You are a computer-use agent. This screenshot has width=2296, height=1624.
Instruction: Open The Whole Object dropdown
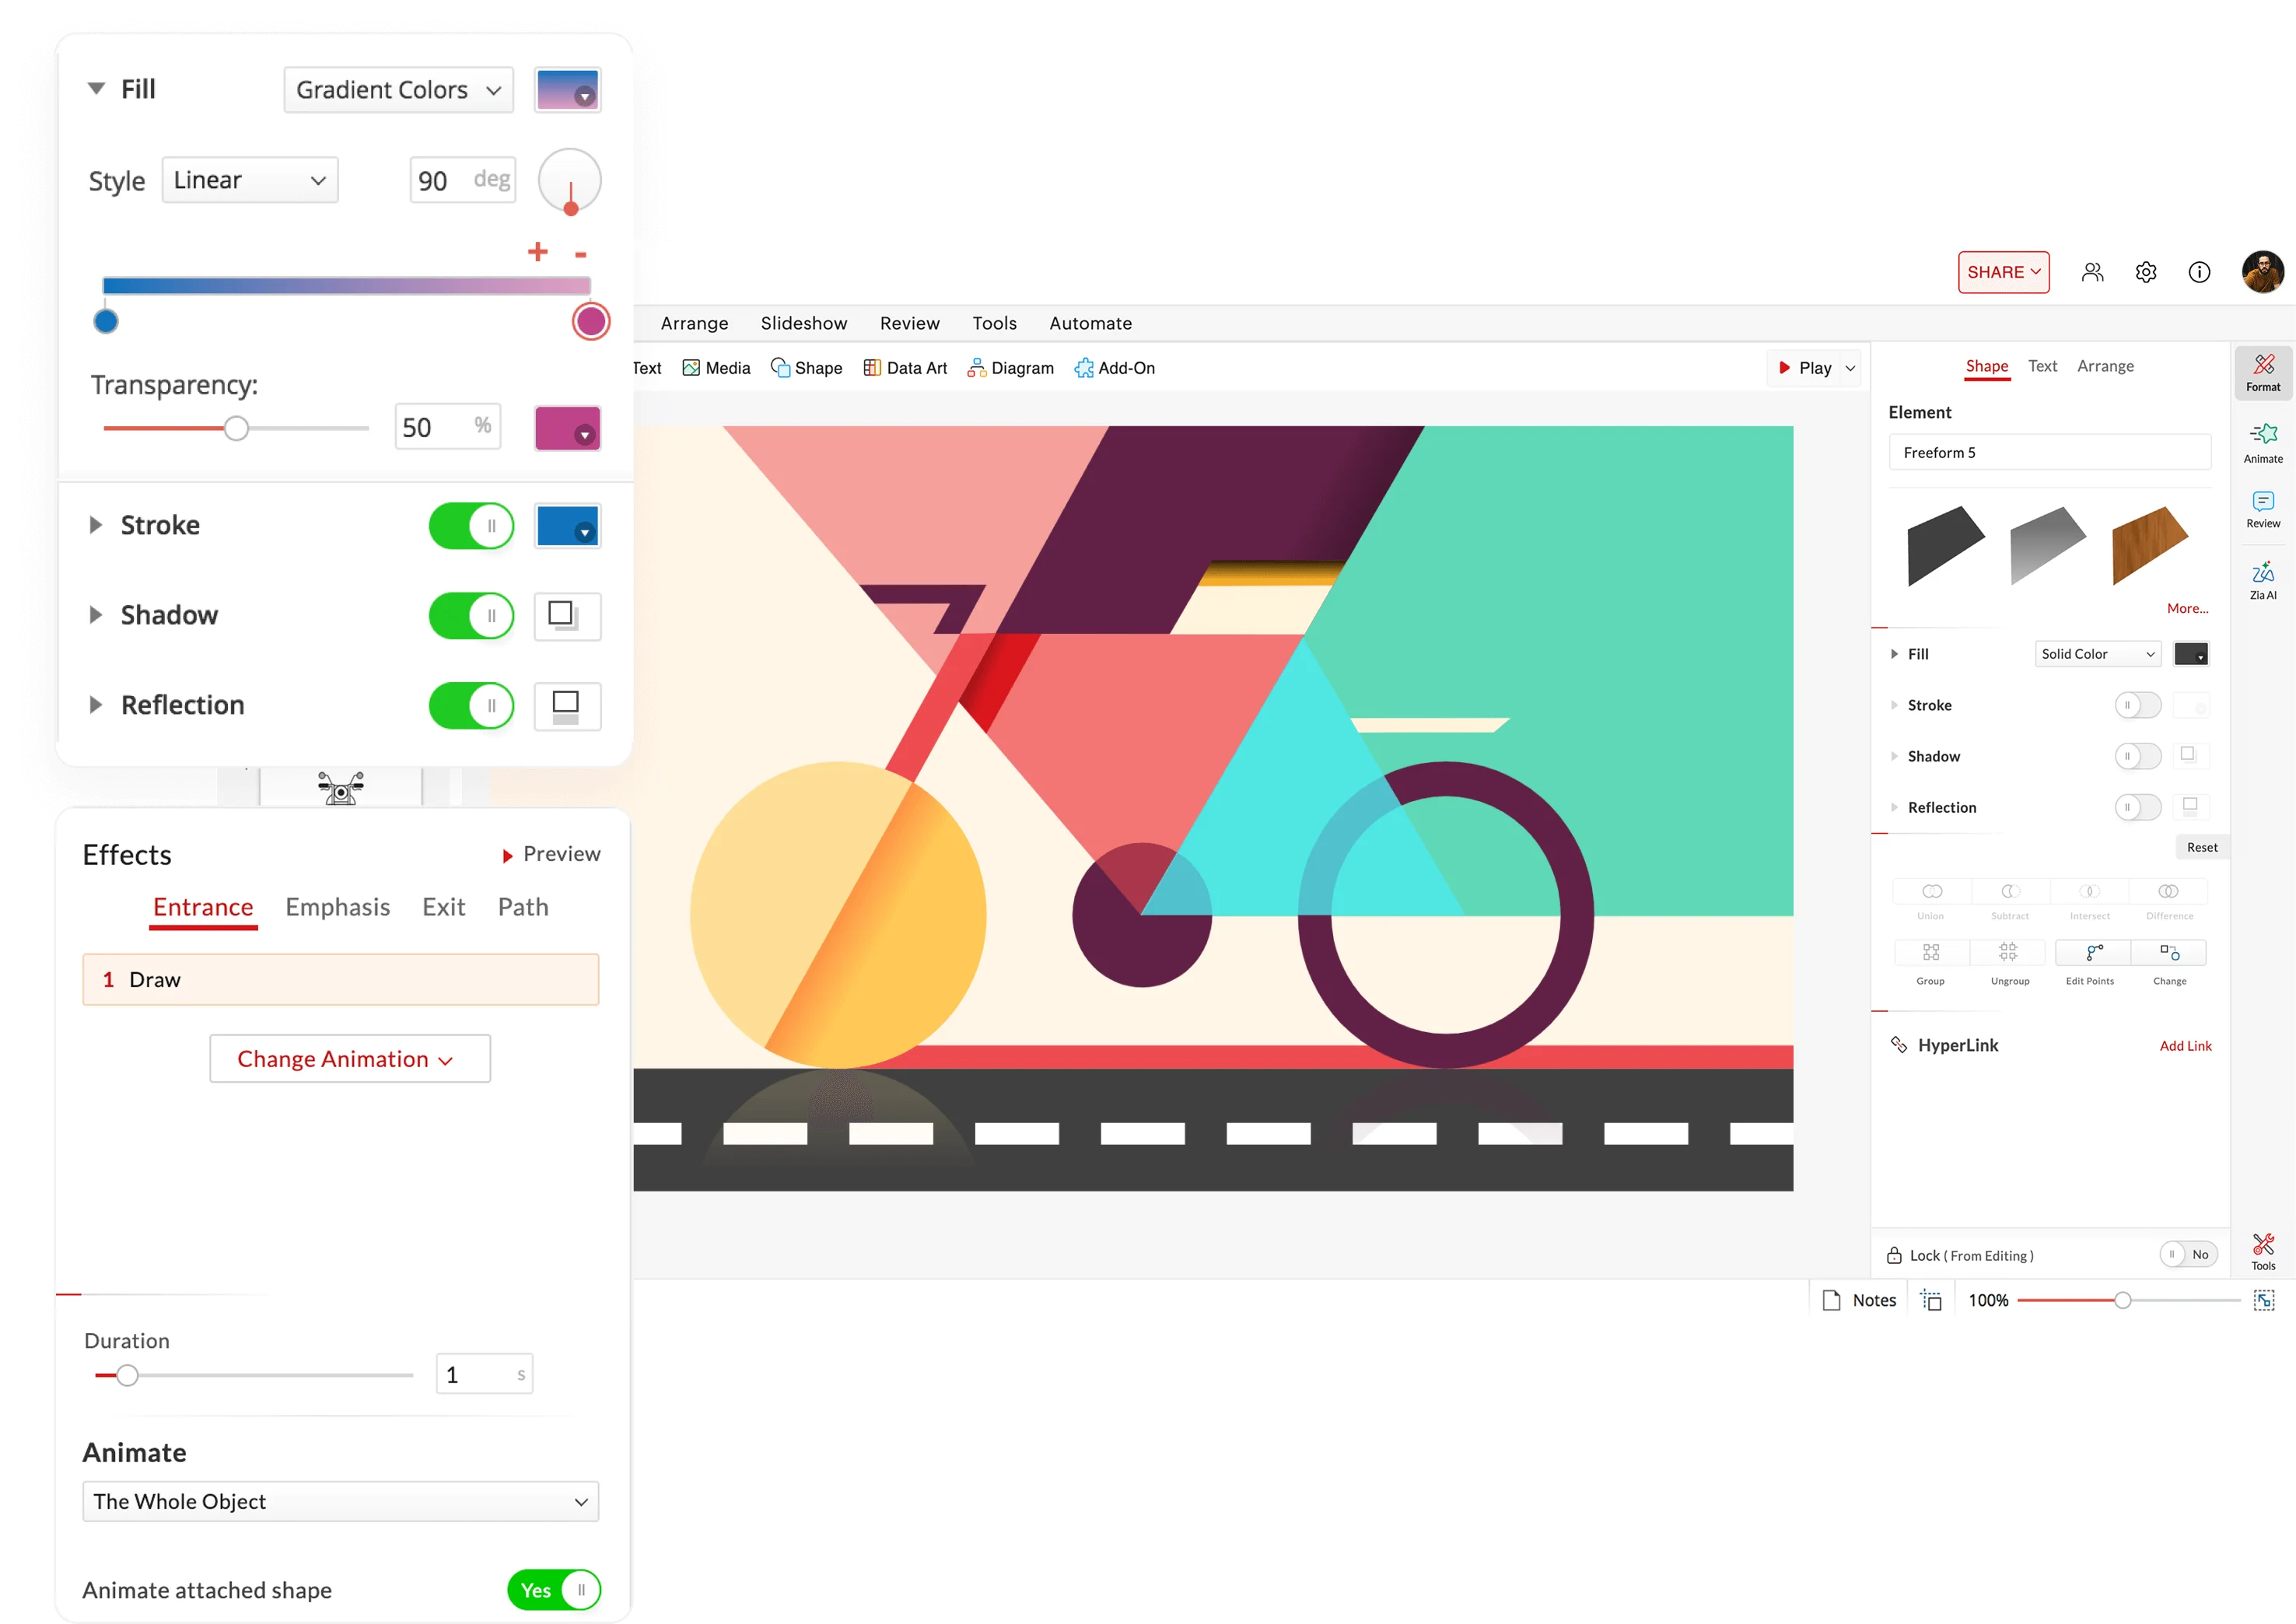click(341, 1502)
